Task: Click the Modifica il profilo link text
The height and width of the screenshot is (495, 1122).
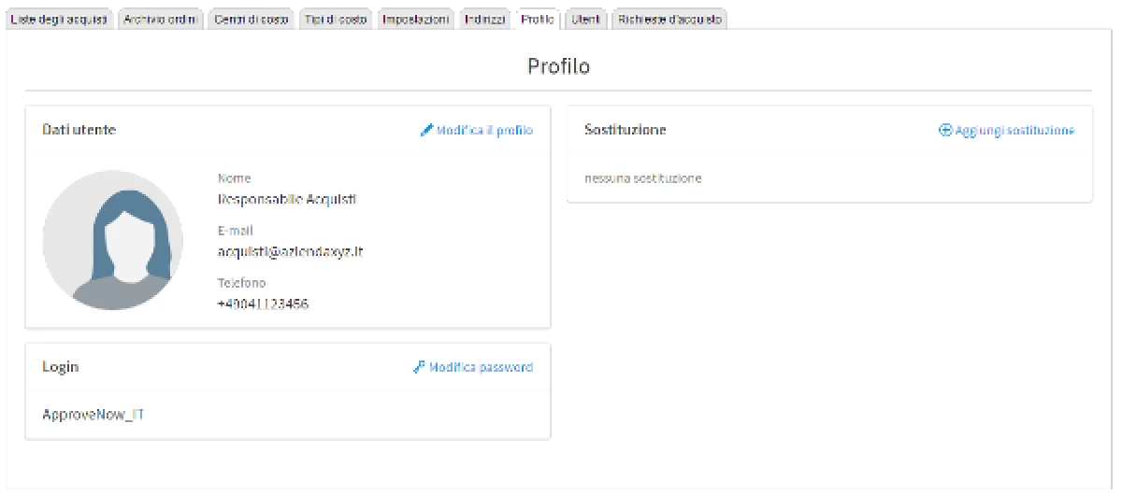Action: [x=484, y=131]
